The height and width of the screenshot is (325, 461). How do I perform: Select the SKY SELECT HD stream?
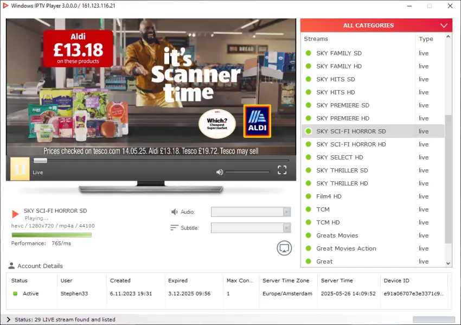coord(373,157)
